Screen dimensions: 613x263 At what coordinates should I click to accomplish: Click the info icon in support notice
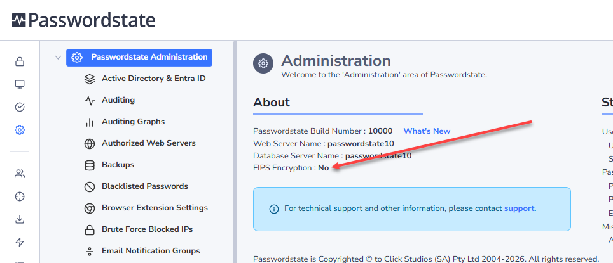[x=274, y=209]
